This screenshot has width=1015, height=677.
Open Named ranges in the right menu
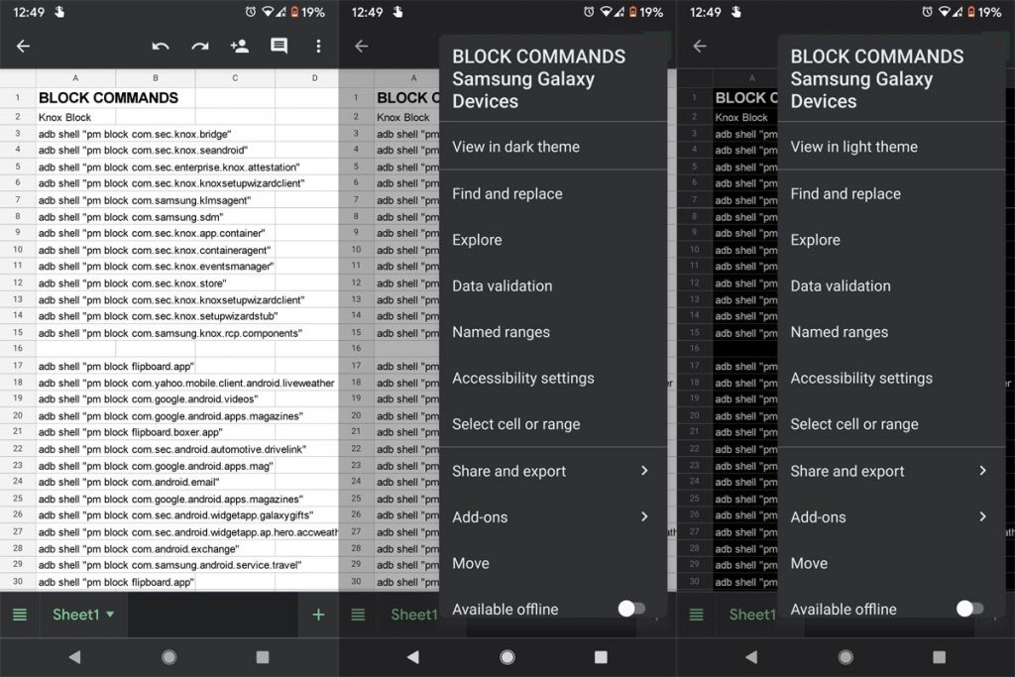coord(891,331)
